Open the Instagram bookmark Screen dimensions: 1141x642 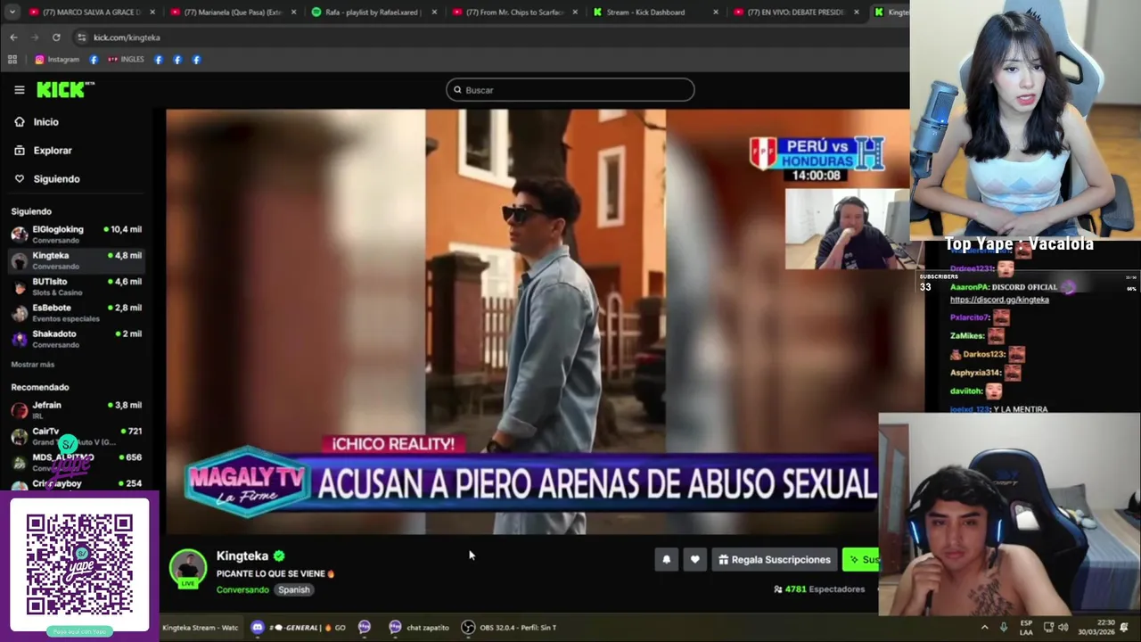(x=57, y=60)
